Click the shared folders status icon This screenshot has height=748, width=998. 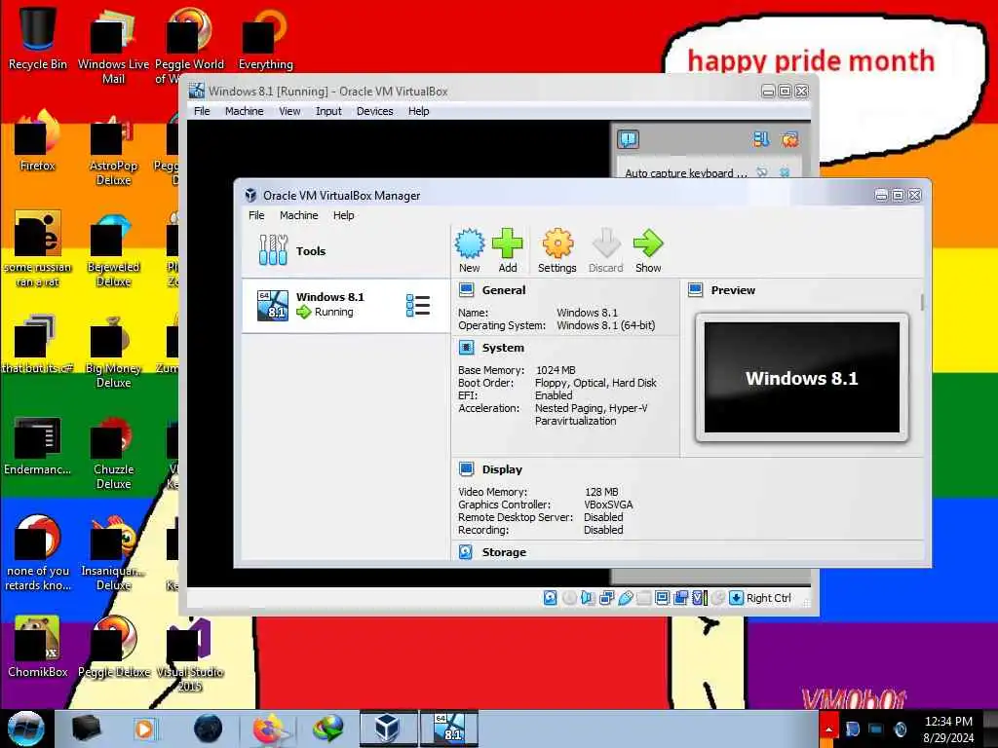(644, 598)
